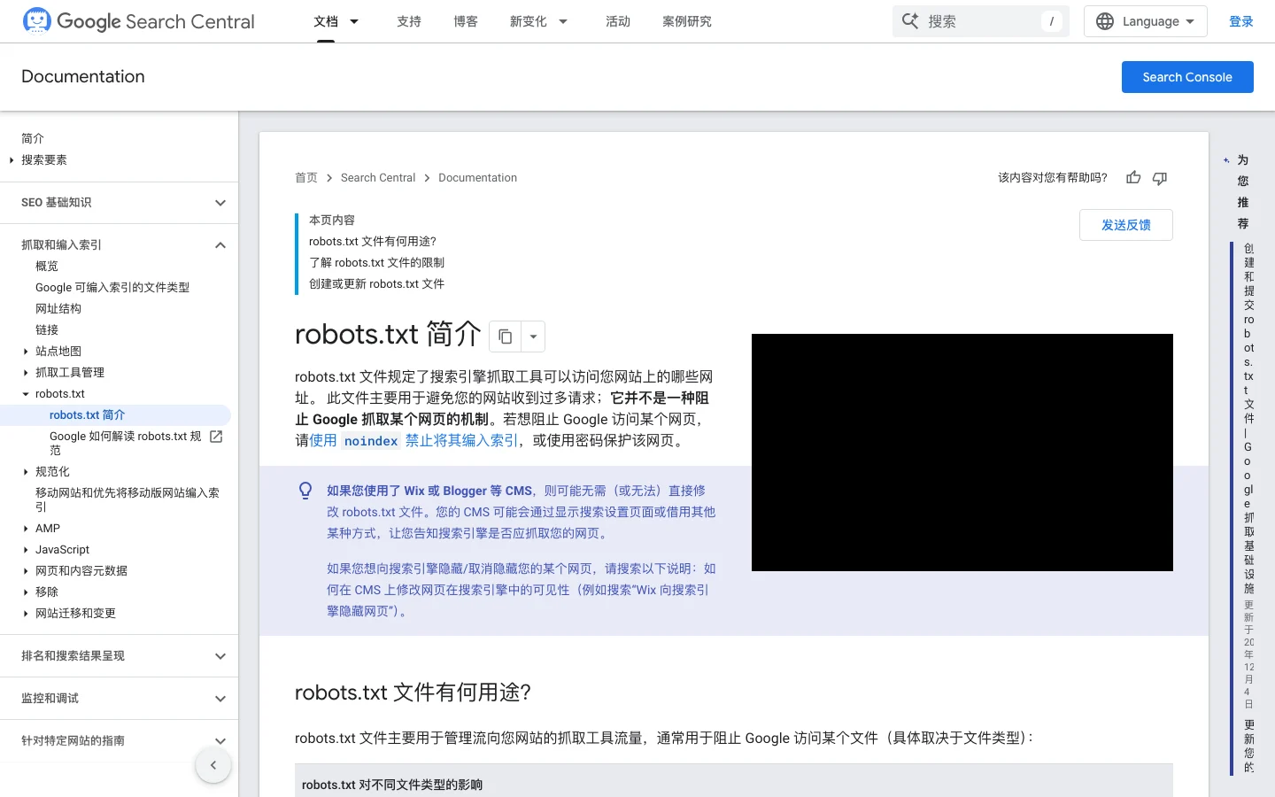Viewport: 1275px width, 797px height.
Task: Click the Google Search Central logo
Action: 138,21
